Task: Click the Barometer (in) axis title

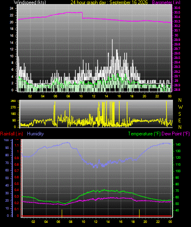Action: tap(166, 2)
